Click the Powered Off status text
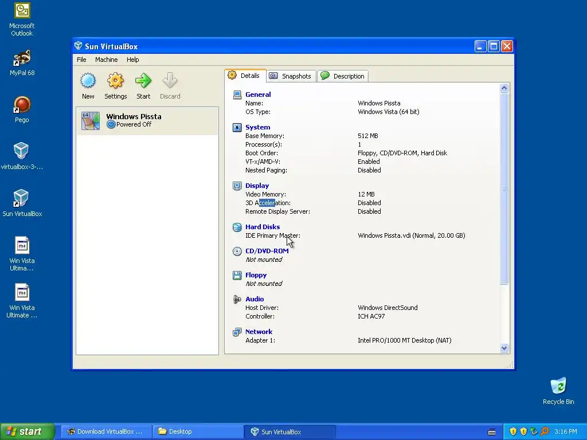This screenshot has height=440, width=587. tap(134, 124)
